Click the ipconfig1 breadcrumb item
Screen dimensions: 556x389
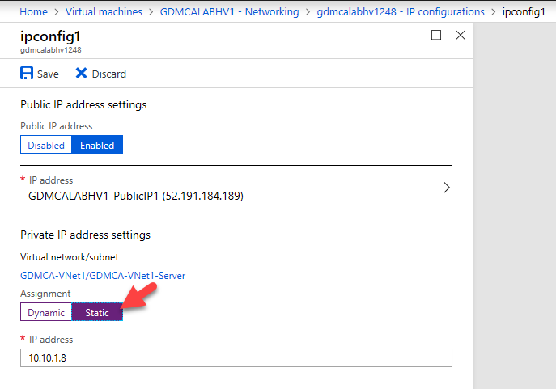524,11
